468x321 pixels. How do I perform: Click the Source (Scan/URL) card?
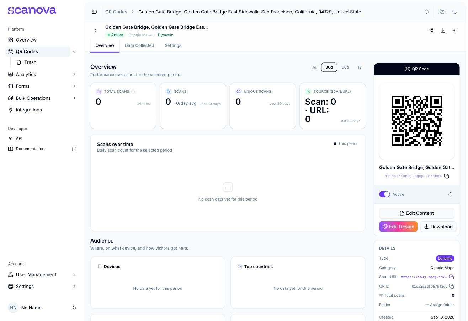pyautogui.click(x=333, y=106)
